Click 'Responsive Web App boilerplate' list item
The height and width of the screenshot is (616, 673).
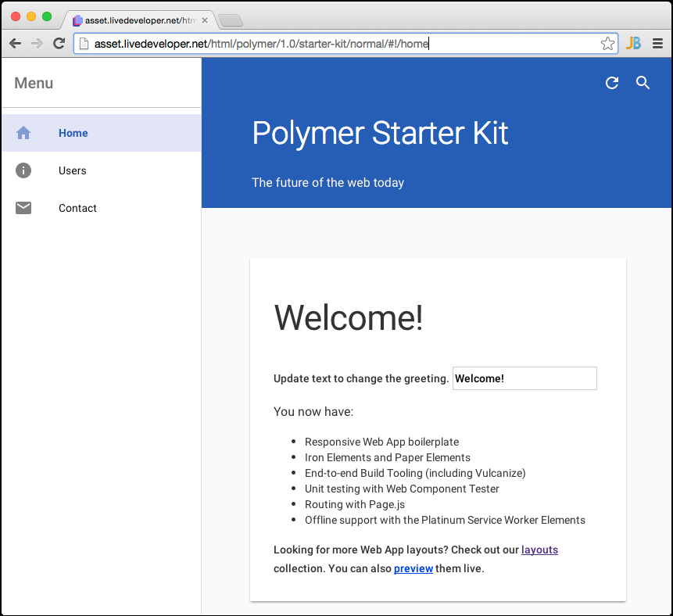(x=381, y=442)
